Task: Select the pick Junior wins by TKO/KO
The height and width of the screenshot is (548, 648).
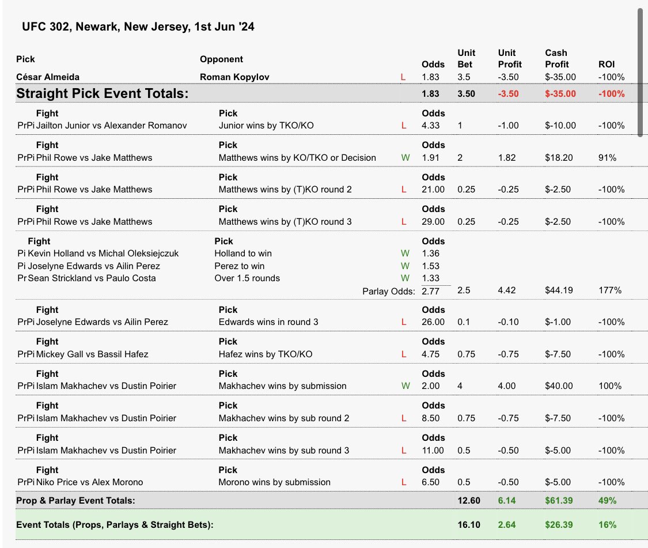Action: tap(266, 126)
